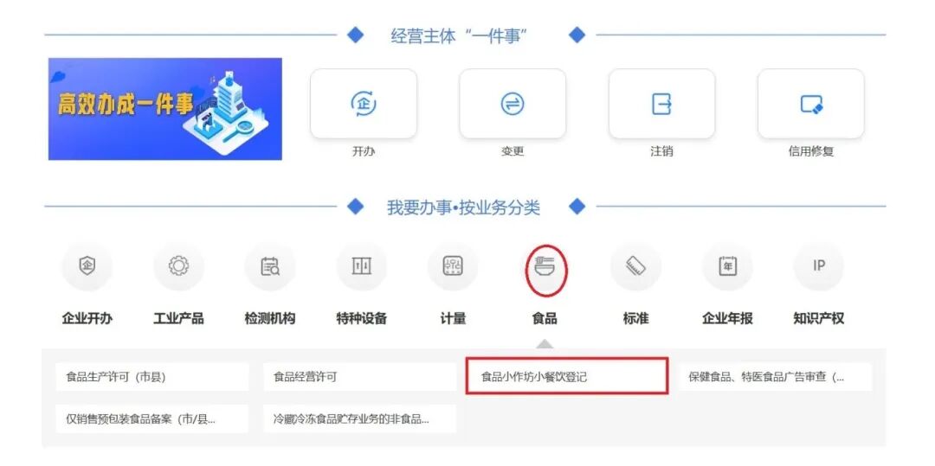Screen dimensions: 935x466
Task: Open 仅销售预包装食品备案 item
Action: point(152,419)
